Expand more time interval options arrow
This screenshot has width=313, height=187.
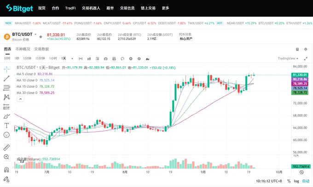72,59
